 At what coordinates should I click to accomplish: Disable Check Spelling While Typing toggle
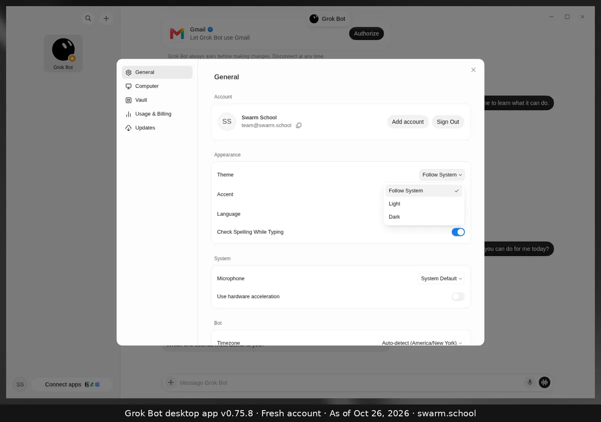[458, 232]
